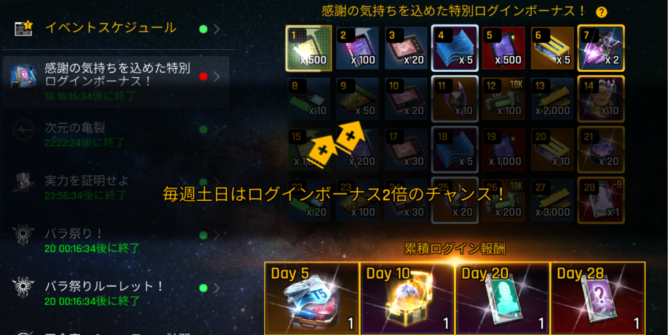Open the Day 5 cumulative ship reward
Viewport: 669px width, 335px height.
click(x=312, y=298)
